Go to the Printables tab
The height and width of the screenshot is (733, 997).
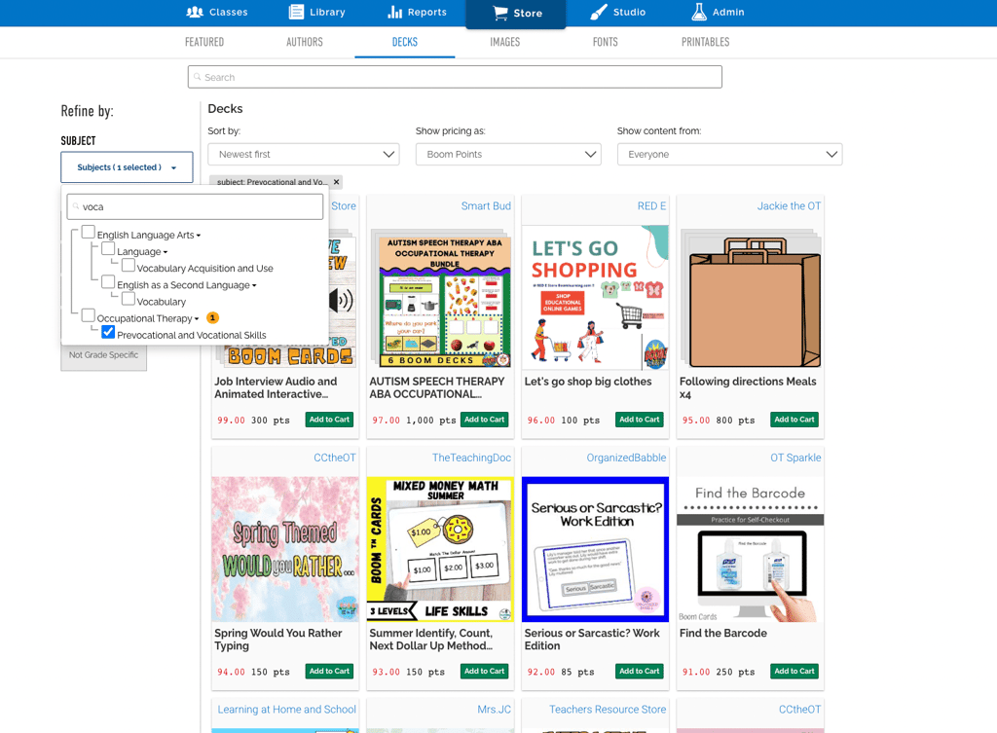click(705, 42)
